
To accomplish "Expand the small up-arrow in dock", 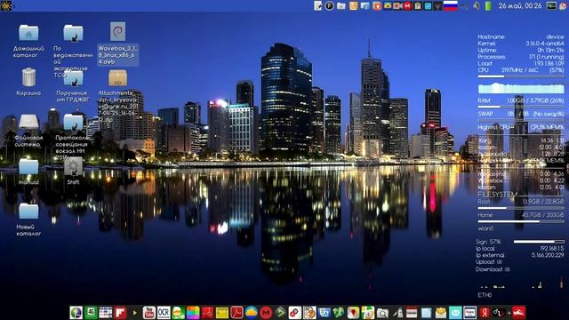I will click(509, 313).
